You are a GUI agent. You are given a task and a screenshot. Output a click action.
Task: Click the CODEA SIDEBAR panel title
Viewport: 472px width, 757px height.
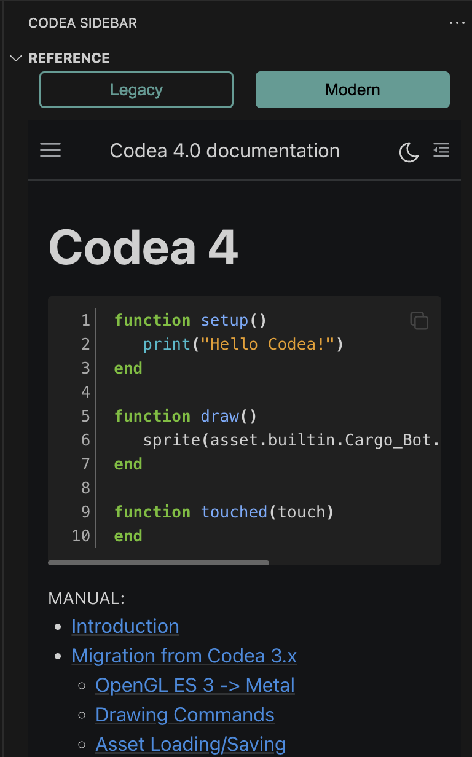[83, 23]
